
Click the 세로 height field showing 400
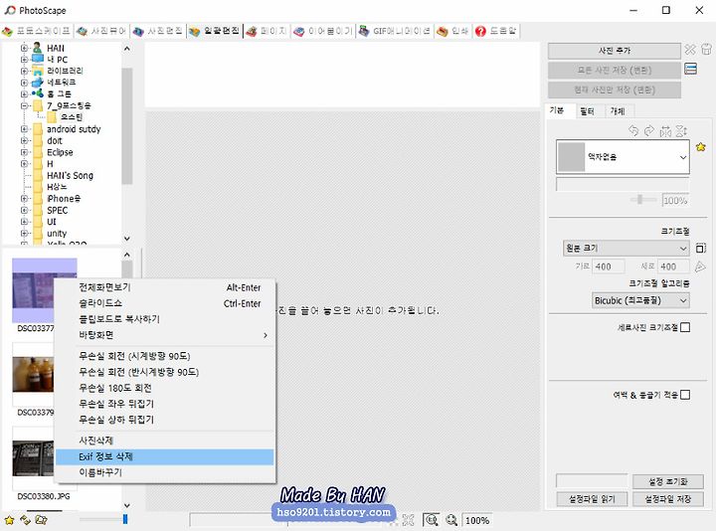coord(673,266)
